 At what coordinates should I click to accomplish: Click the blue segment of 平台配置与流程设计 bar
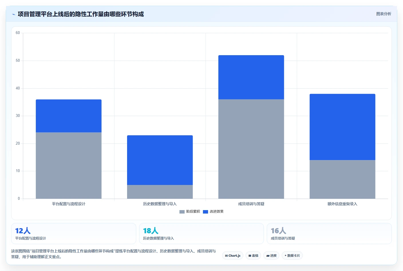point(69,116)
